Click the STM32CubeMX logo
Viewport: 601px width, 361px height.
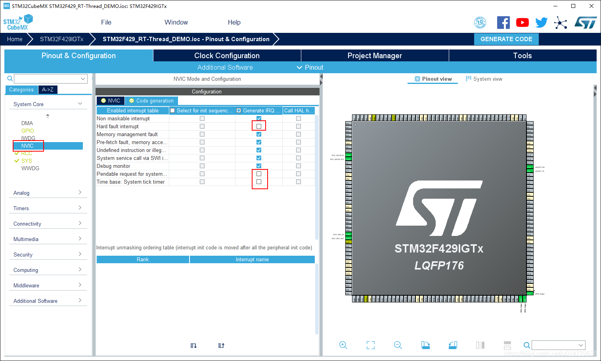(18, 22)
